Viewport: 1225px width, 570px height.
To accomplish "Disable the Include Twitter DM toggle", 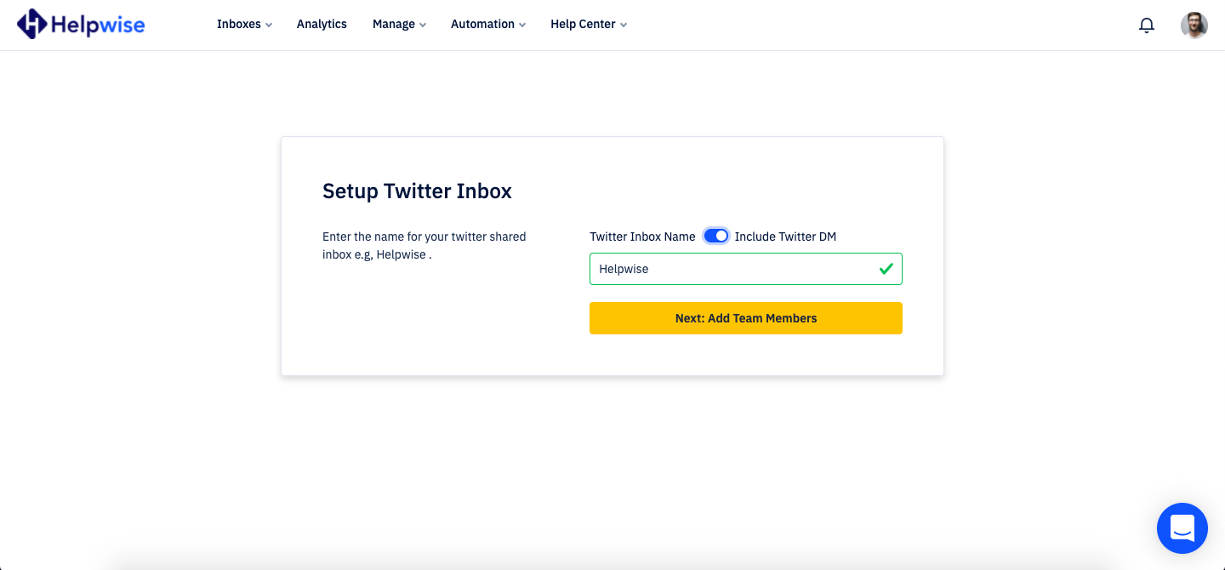I will 715,236.
